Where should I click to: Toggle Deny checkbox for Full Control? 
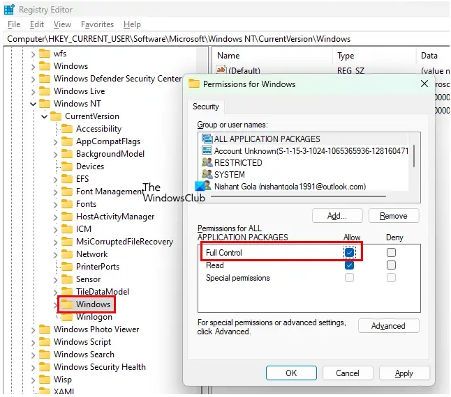391,253
